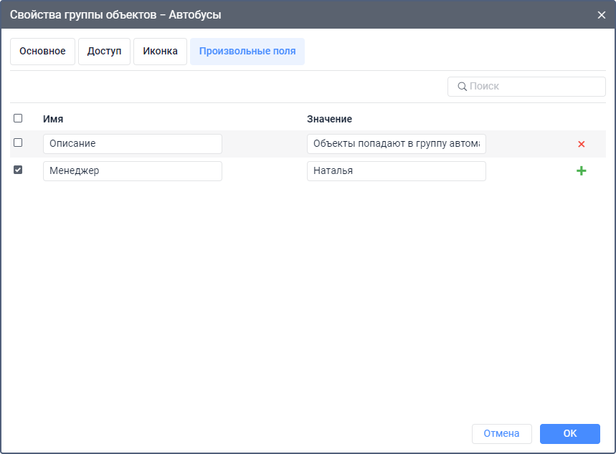616x454 pixels.
Task: Edit the Менеджер name field
Action: 132,171
